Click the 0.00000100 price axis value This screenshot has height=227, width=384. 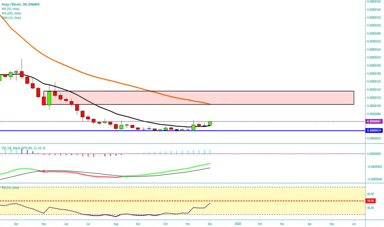[x=374, y=106]
